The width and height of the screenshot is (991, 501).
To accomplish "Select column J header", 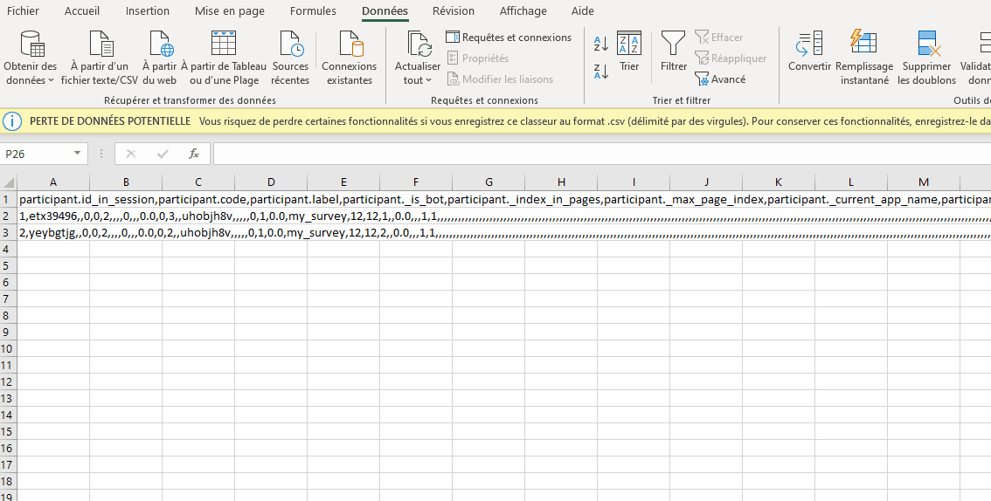I will [x=706, y=182].
